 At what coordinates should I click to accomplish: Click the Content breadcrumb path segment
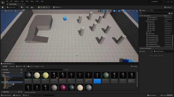[36, 67]
